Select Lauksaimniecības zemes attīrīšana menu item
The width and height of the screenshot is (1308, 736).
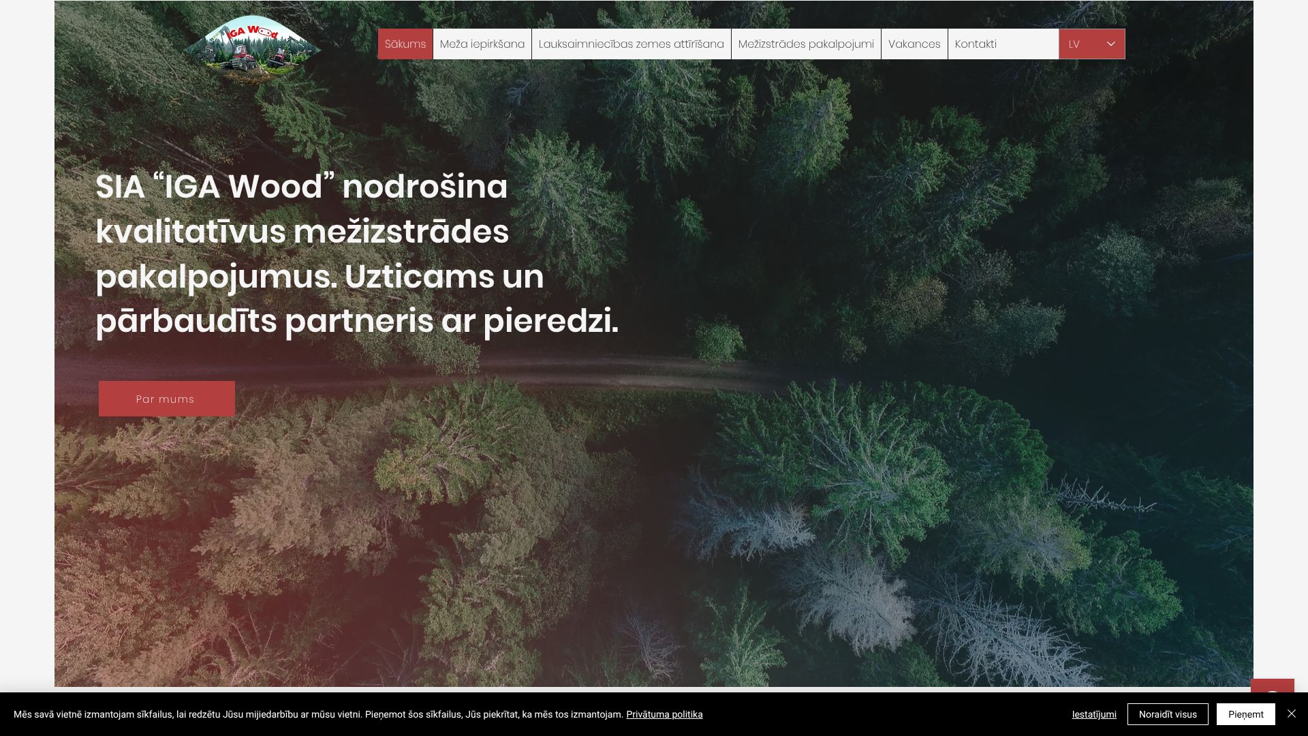coord(631,44)
